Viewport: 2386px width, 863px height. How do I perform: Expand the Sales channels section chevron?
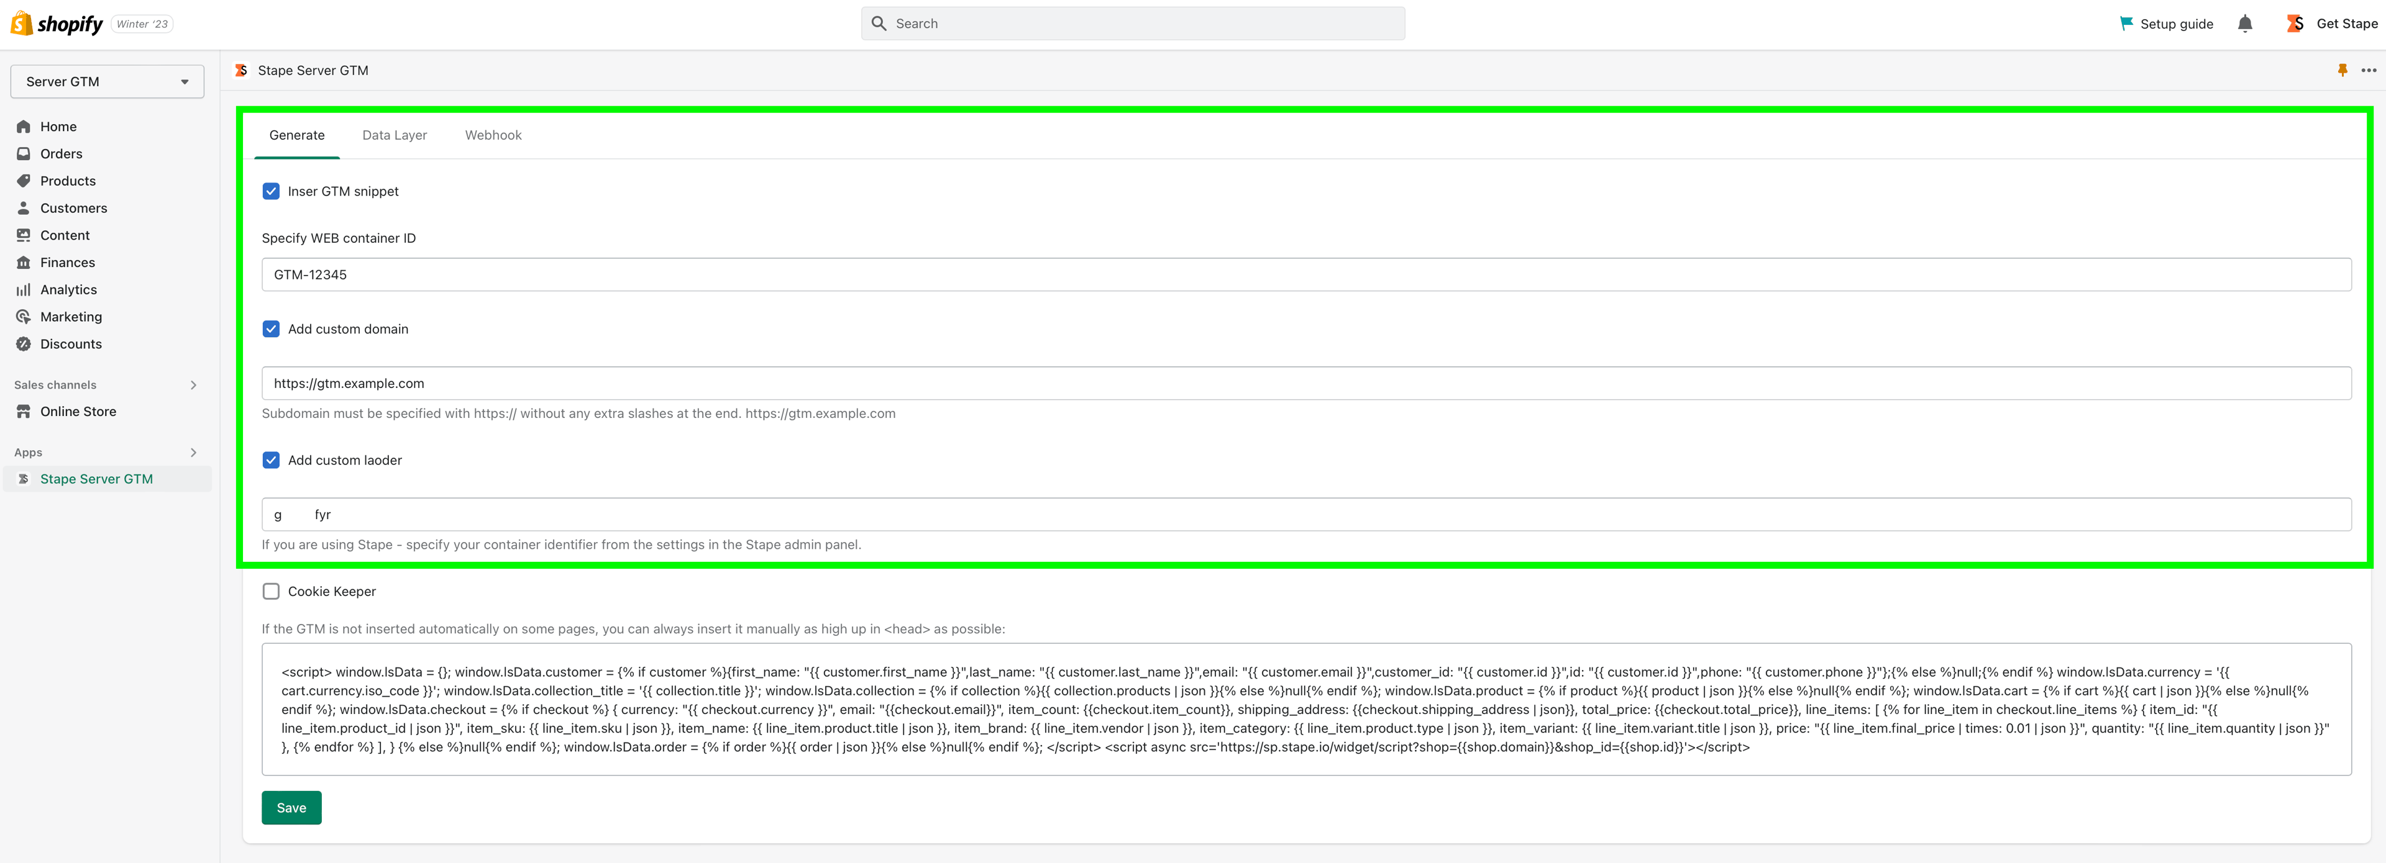click(194, 385)
